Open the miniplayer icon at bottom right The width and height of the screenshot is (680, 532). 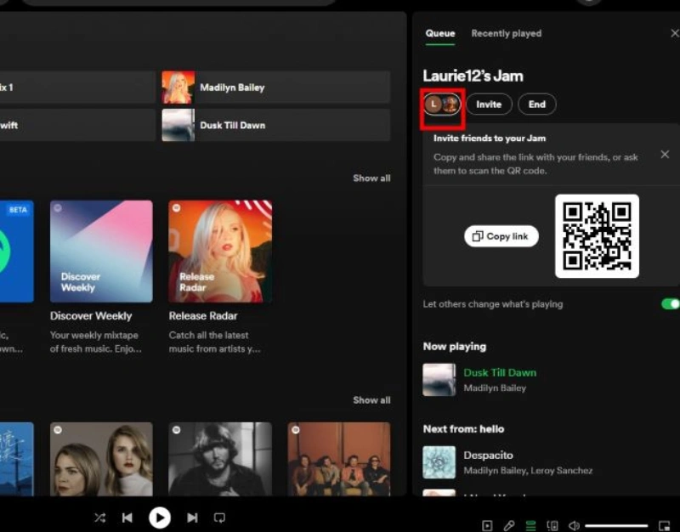pos(664,526)
